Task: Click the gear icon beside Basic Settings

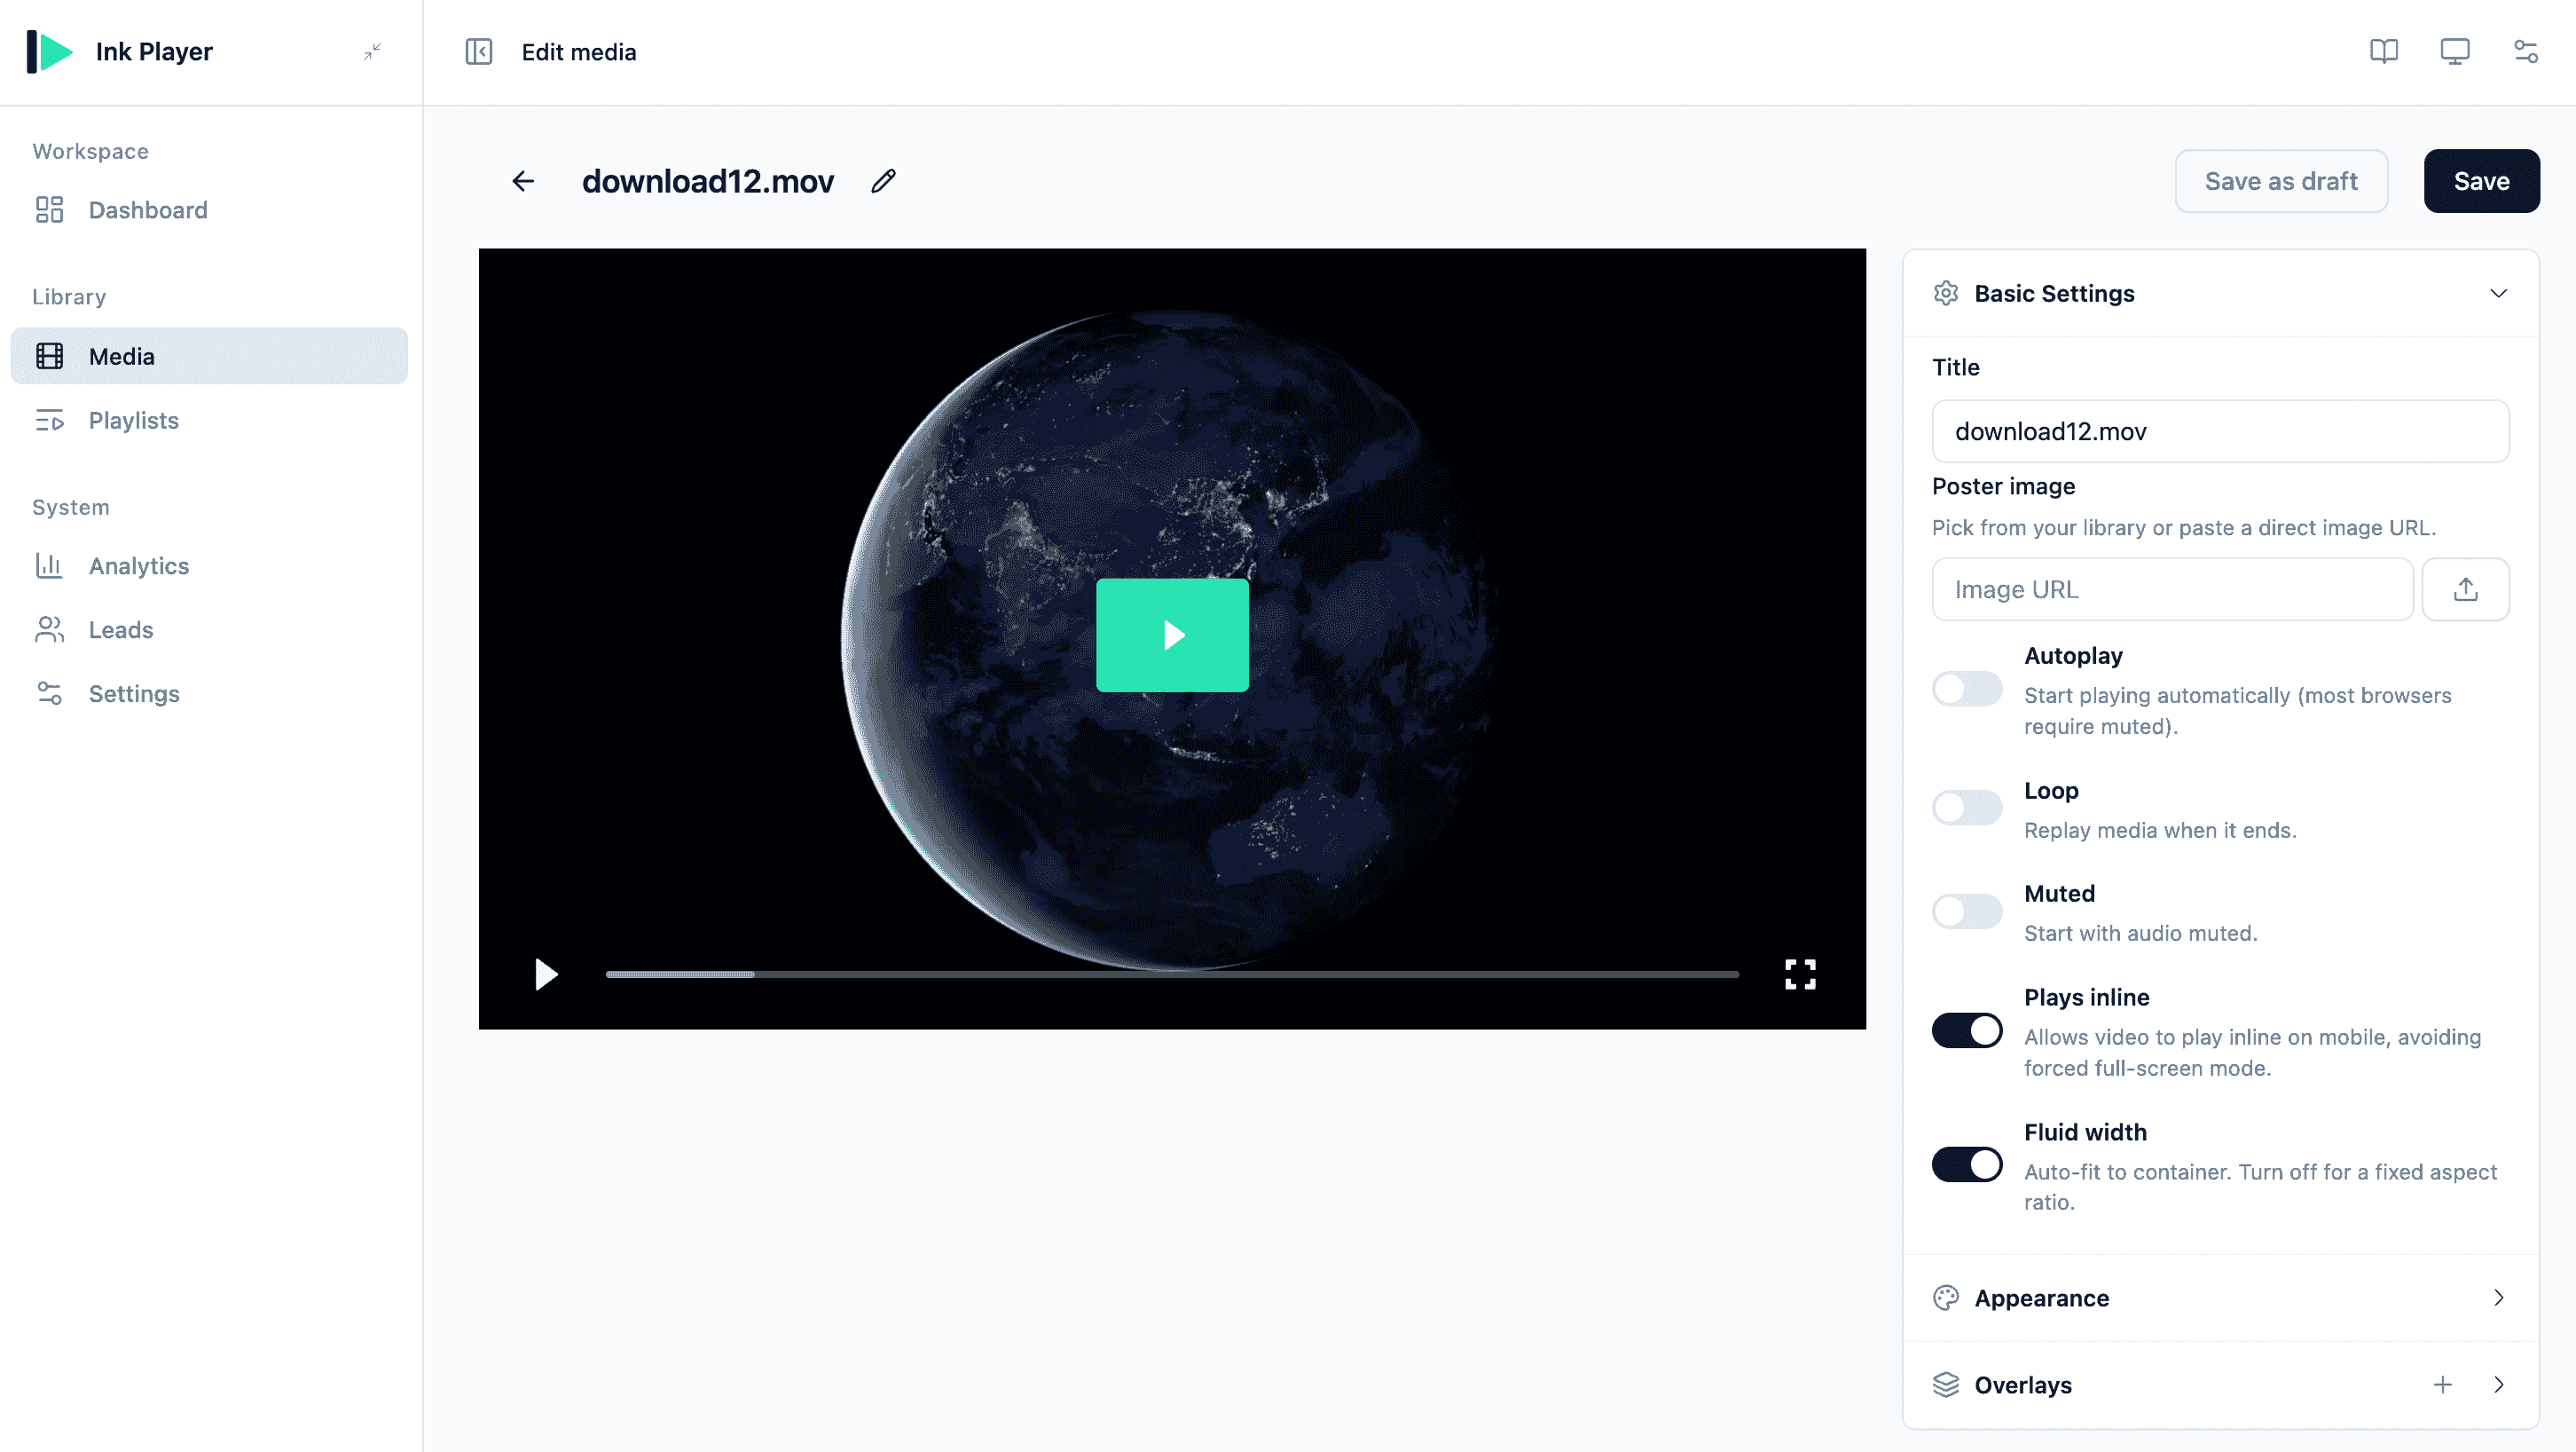Action: click(1946, 293)
